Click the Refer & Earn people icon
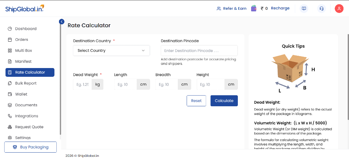The width and height of the screenshot is (349, 162). pos(219,9)
